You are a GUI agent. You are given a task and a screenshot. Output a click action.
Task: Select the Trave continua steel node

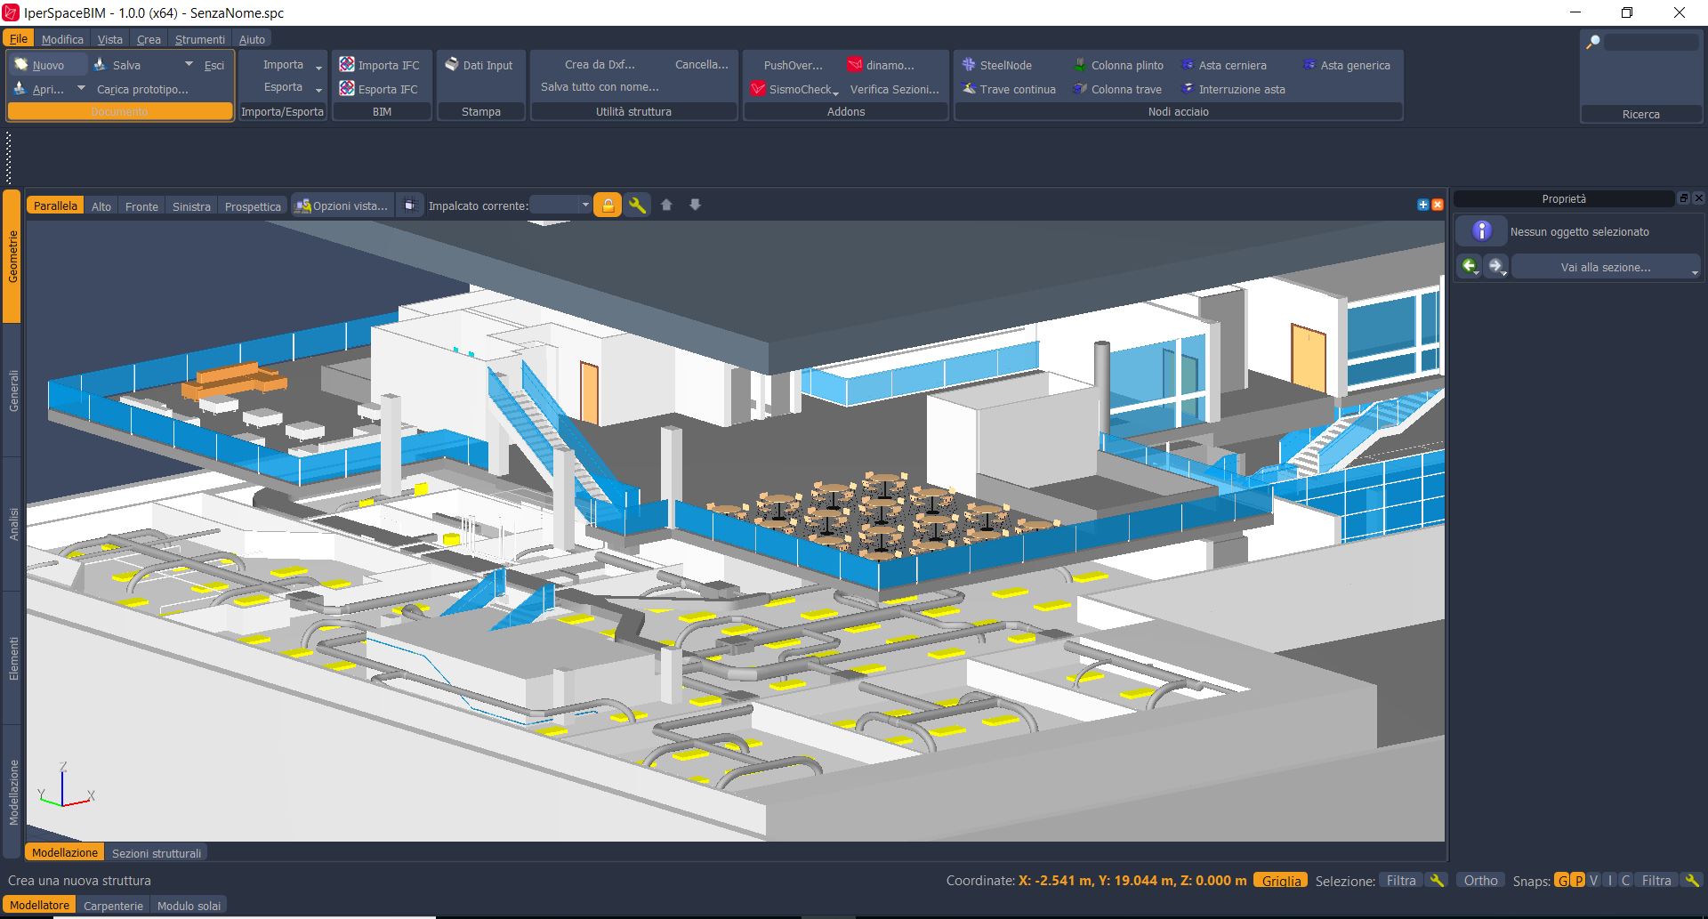(x=1009, y=89)
